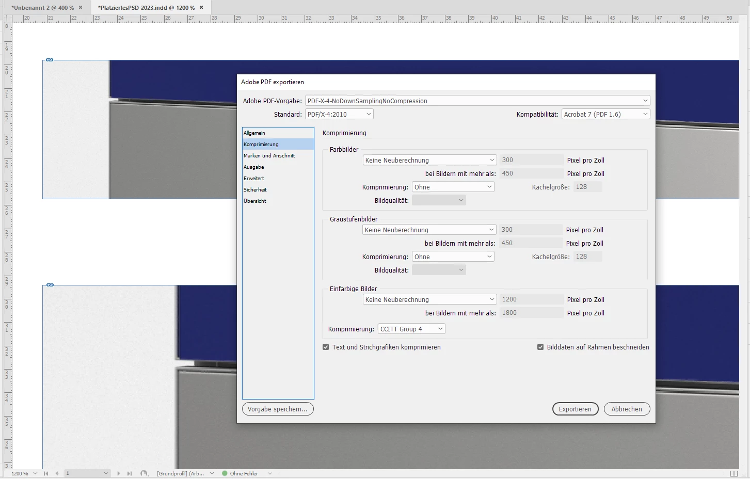Click the ruler origin corner box

pos(7,19)
